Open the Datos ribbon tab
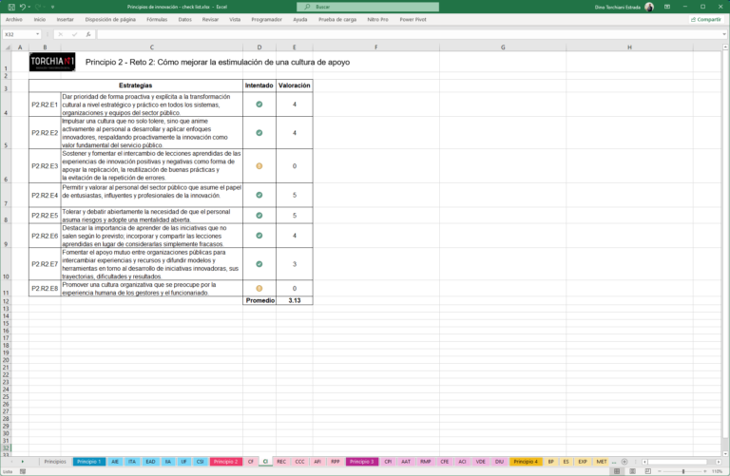Viewport: 730px width, 476px height. (x=184, y=20)
